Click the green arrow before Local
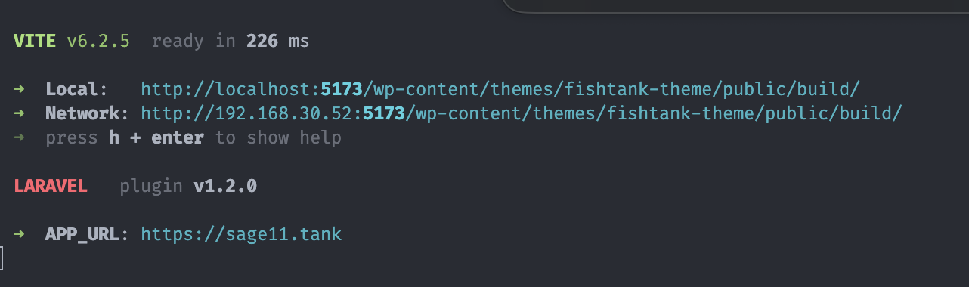The image size is (969, 287). pyautogui.click(x=20, y=89)
